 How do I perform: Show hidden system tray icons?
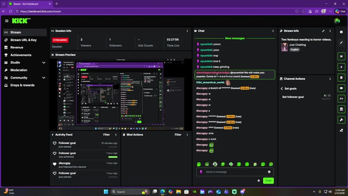[x=314, y=192]
